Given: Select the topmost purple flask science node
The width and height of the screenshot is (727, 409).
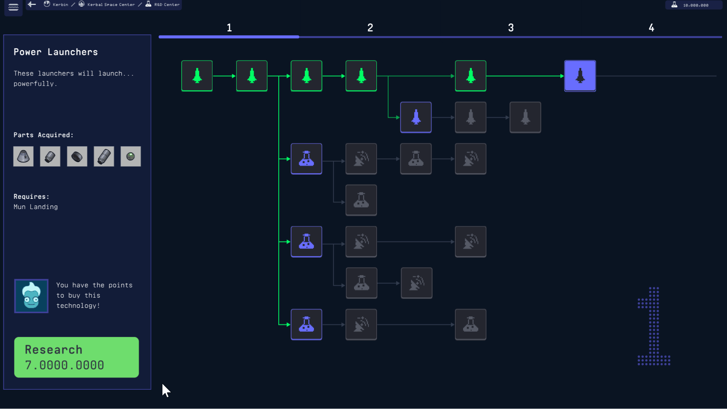Looking at the screenshot, I should click(306, 159).
